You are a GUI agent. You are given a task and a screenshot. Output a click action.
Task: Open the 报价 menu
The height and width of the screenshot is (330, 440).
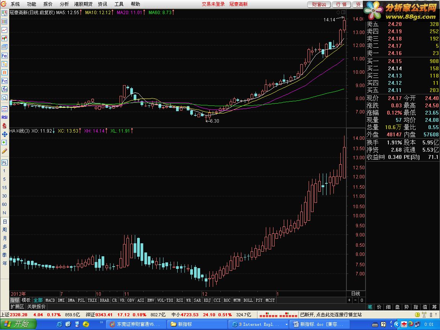(x=48, y=4)
